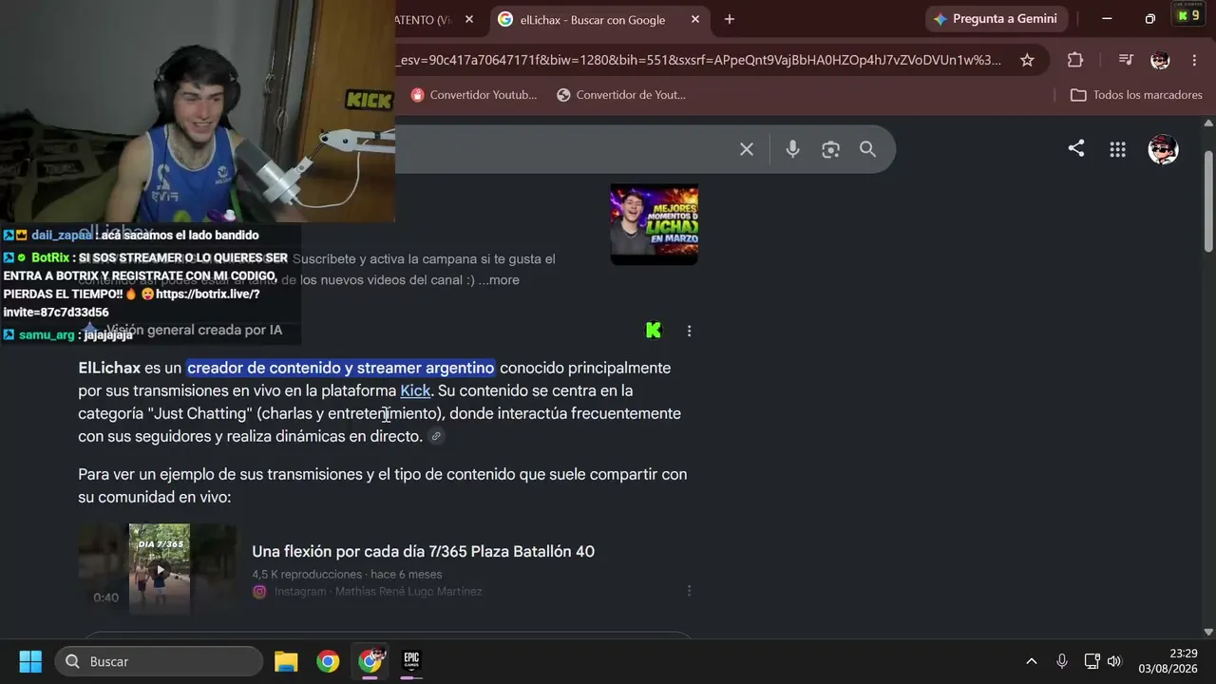This screenshot has width=1216, height=684.
Task: Open the Convertidor Youtub... bookmark
Action: (474, 95)
